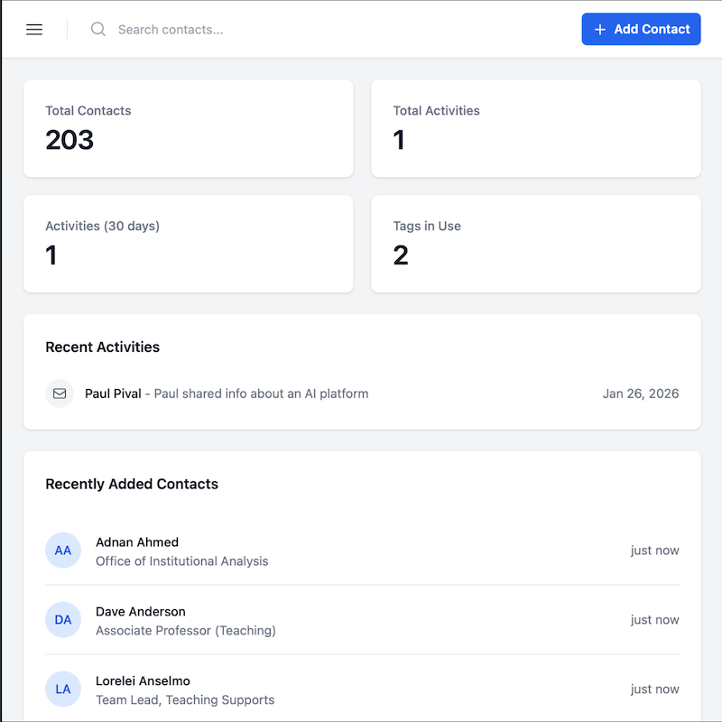Click the email activity envelope icon
This screenshot has height=722, width=722.
(60, 393)
